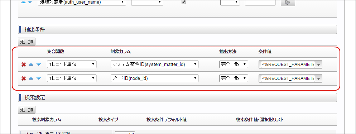Click the 対象カラム column header
The height and width of the screenshot is (134, 356).
click(121, 52)
